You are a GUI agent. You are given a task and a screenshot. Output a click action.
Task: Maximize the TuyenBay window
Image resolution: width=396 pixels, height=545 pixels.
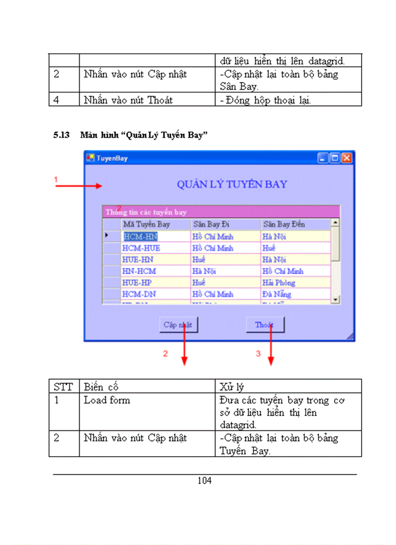click(335, 158)
